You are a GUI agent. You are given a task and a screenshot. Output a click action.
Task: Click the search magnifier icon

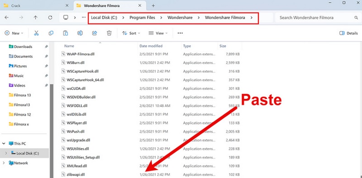(x=356, y=18)
